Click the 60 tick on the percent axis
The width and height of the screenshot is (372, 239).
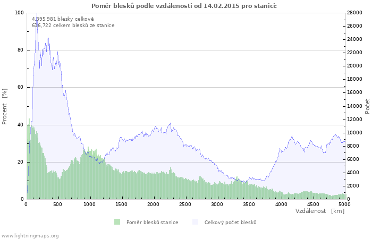20,88
